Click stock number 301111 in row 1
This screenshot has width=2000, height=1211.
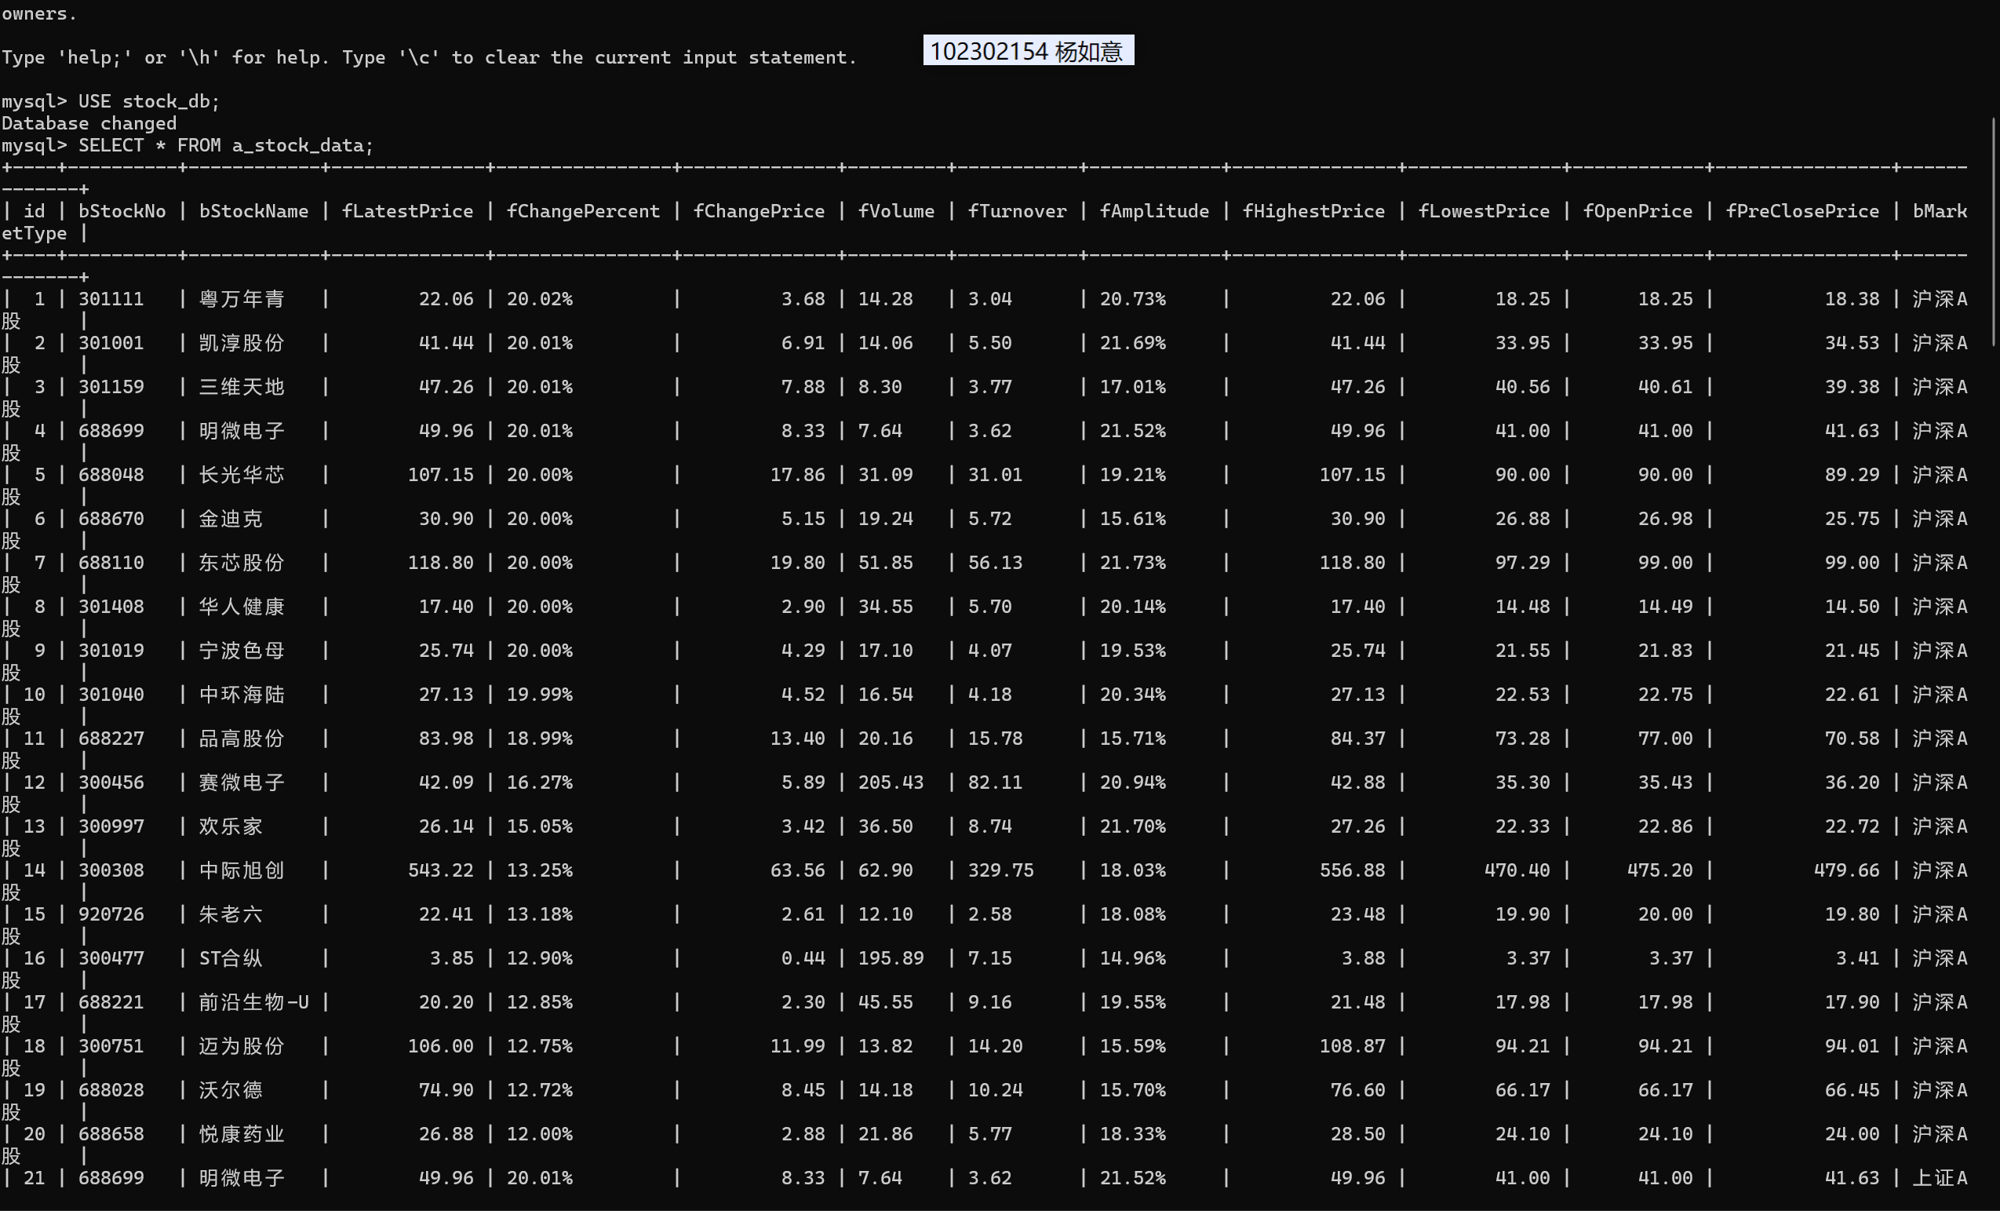(x=111, y=299)
